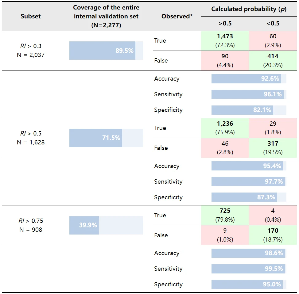Click the 'Observed*' column header

pos(177,16)
